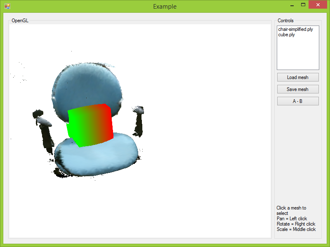This screenshot has width=330, height=247.
Task: Select cube.ply in the mesh list
Action: click(286, 35)
